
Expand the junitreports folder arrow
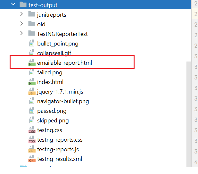21,14
